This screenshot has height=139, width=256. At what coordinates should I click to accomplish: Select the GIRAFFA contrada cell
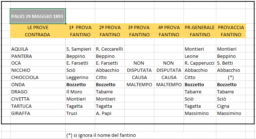click(x=38, y=113)
